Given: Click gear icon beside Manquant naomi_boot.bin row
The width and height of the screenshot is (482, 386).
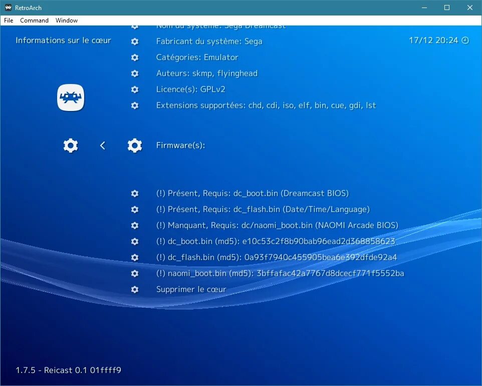Looking at the screenshot, I should 135,225.
